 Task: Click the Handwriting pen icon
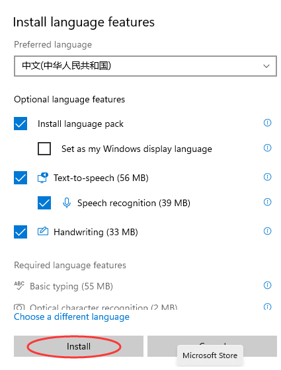pos(43,231)
